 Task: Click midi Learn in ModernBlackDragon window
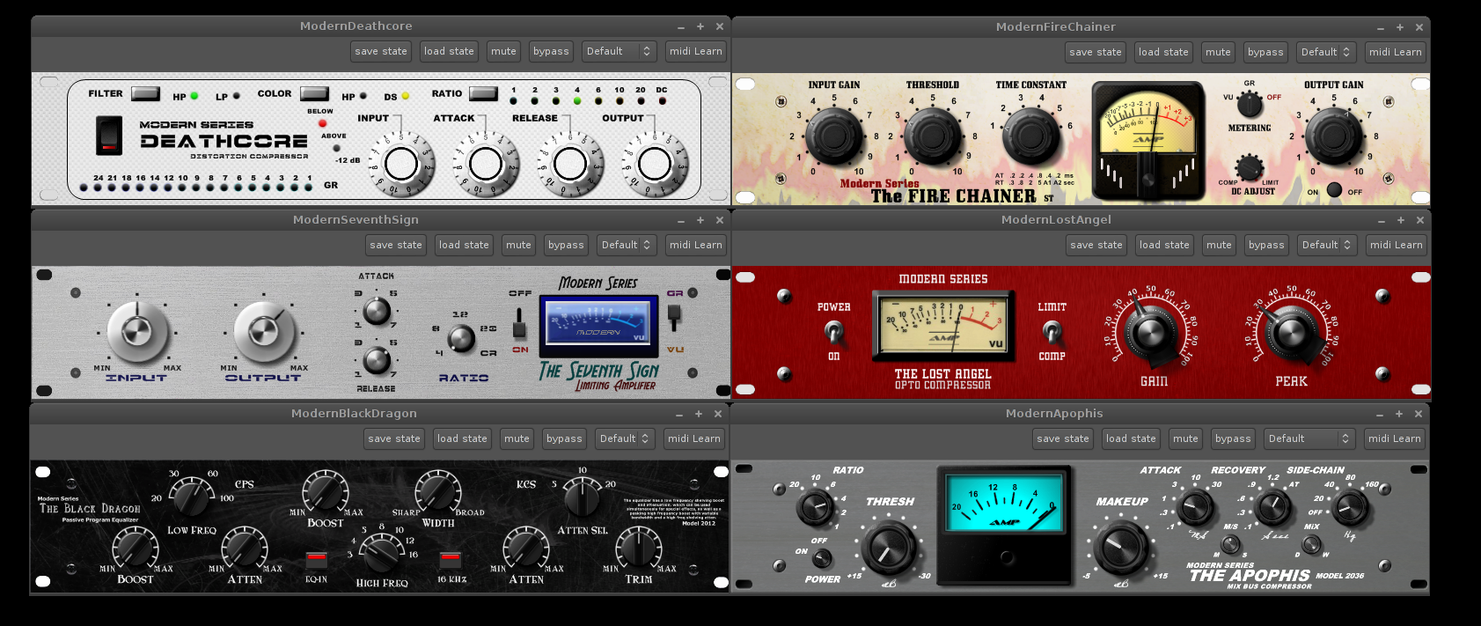point(694,438)
